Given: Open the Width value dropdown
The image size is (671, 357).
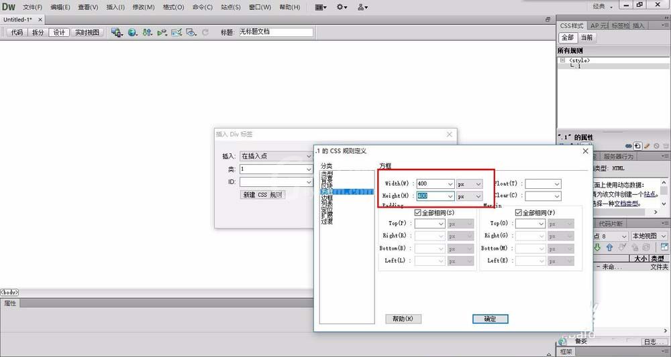Looking at the screenshot, I should (x=450, y=184).
